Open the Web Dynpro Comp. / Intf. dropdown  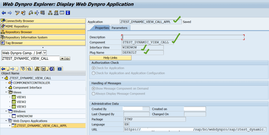45,53
